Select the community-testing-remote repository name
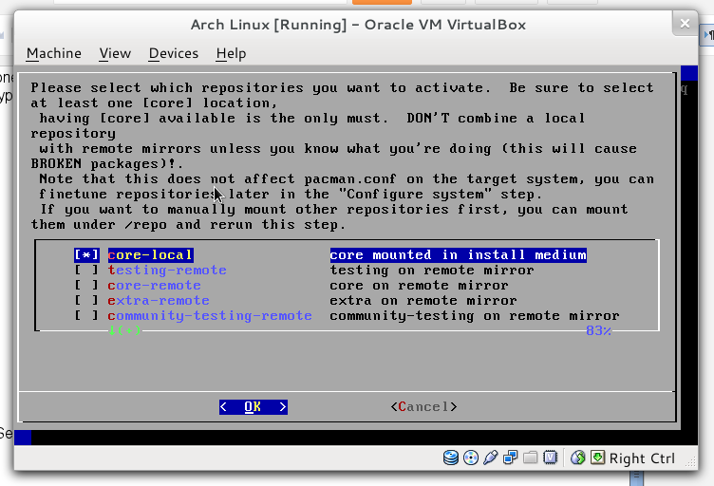The width and height of the screenshot is (714, 486). tap(210, 315)
